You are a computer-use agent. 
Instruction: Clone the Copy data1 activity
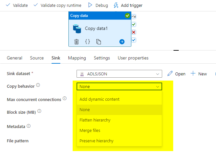(x=98, y=42)
